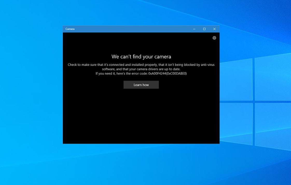Click black empty area below Learn how
The width and height of the screenshot is (291, 185).
(x=141, y=117)
